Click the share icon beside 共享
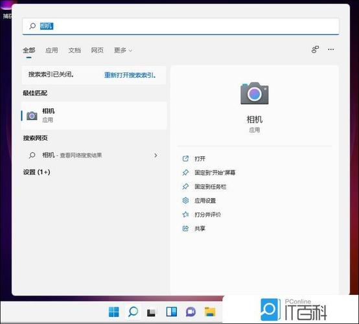The width and height of the screenshot is (359, 324). coord(185,228)
